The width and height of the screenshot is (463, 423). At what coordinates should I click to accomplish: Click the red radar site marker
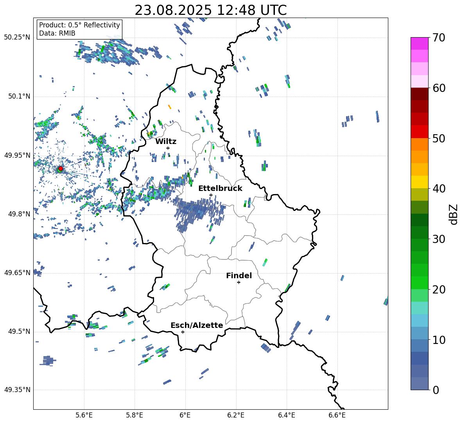[x=60, y=169]
